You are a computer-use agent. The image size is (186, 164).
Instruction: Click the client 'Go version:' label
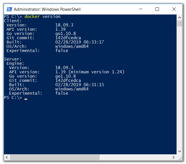pyautogui.click(x=21, y=34)
